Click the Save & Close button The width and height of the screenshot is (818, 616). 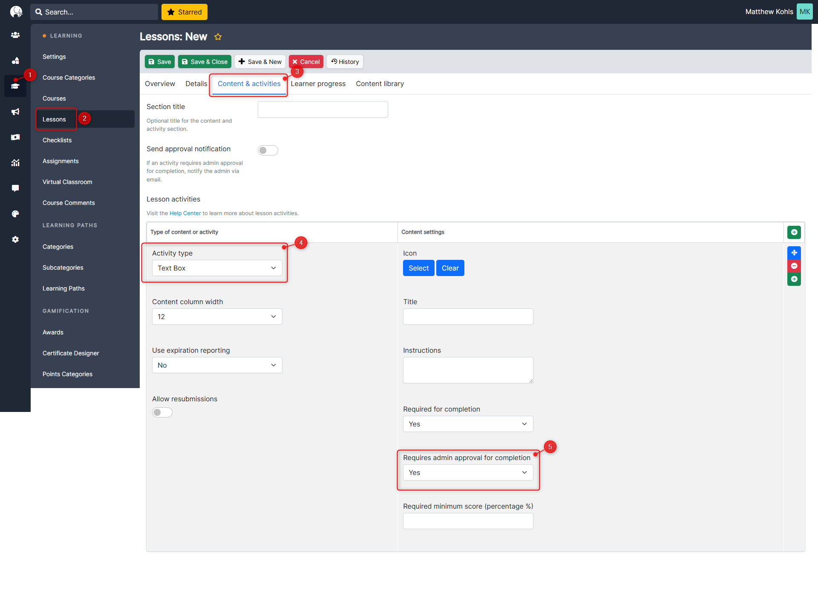coord(204,62)
